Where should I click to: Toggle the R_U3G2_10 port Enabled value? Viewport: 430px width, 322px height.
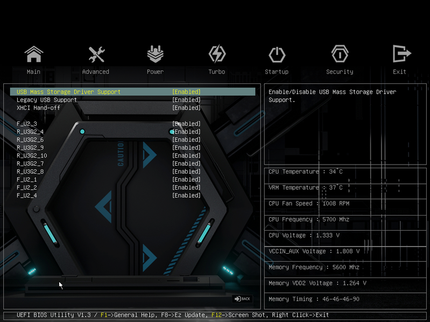point(186,155)
